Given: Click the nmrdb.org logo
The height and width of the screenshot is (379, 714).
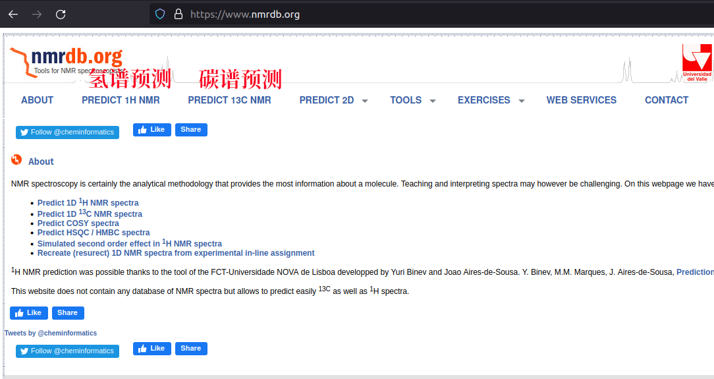Looking at the screenshot, I should tap(67, 61).
